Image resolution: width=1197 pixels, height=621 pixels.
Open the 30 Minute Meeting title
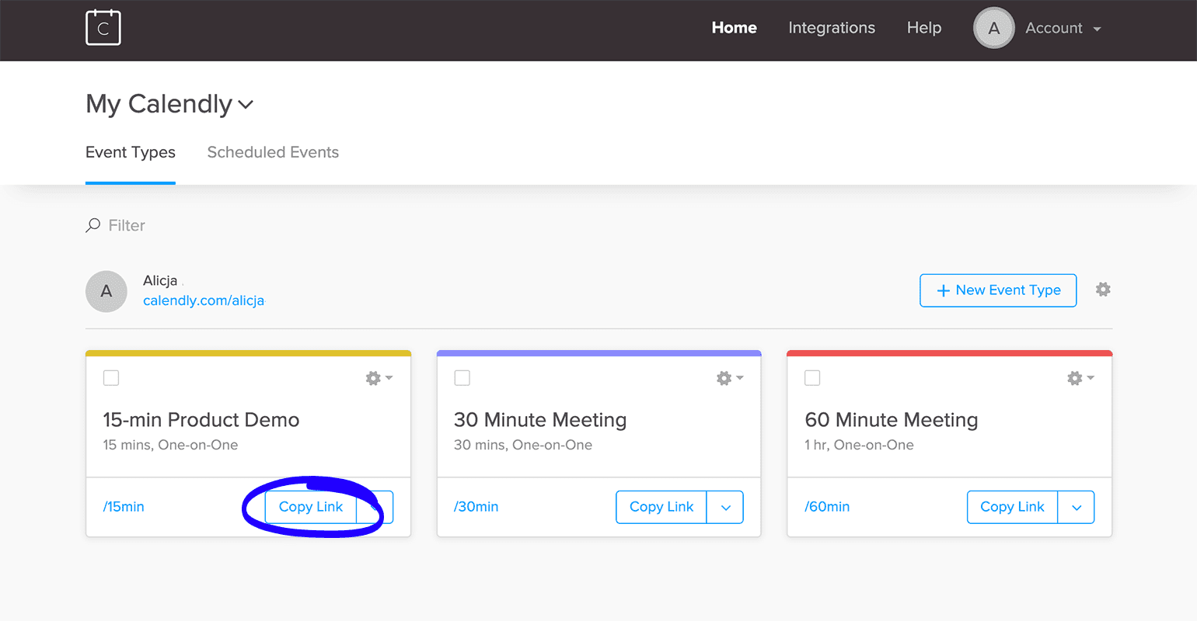[x=540, y=420]
